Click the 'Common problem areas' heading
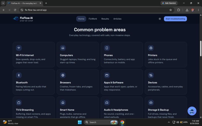 point(100,30)
